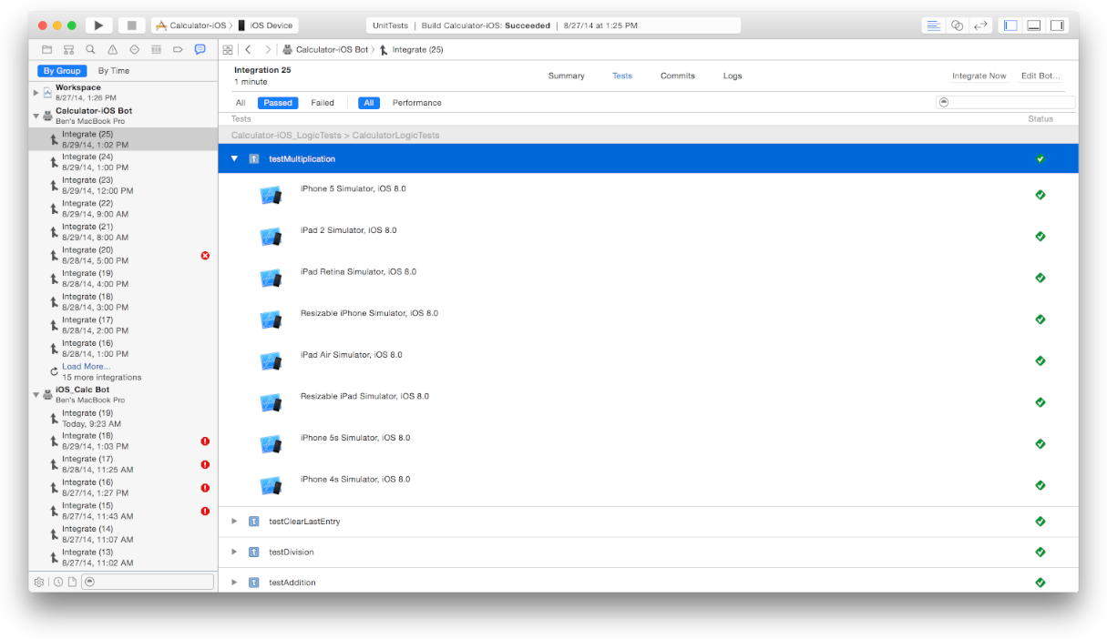Expand the Workspace group in sidebar
This screenshot has height=639, width=1107.
pos(36,92)
